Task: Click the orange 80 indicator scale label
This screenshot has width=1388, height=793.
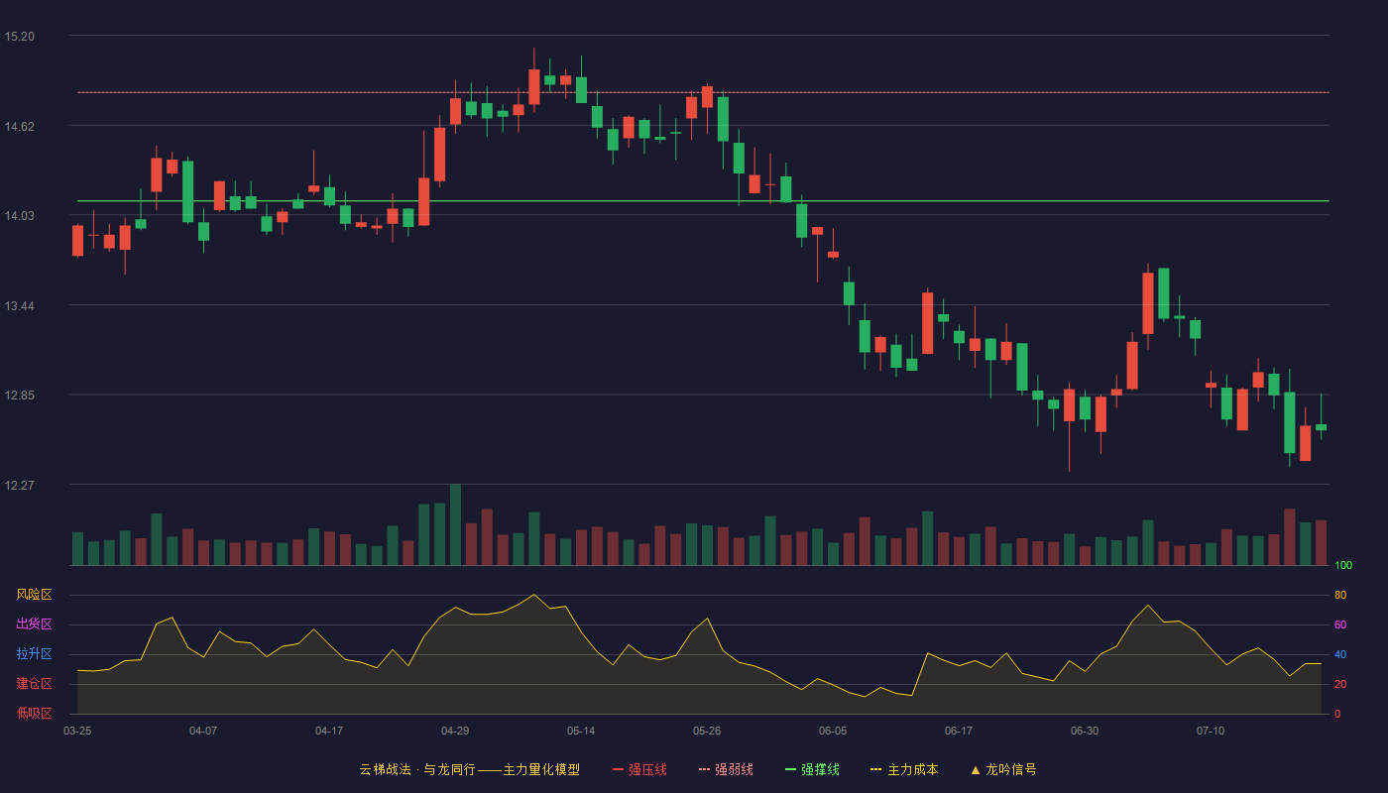Action: (1340, 595)
